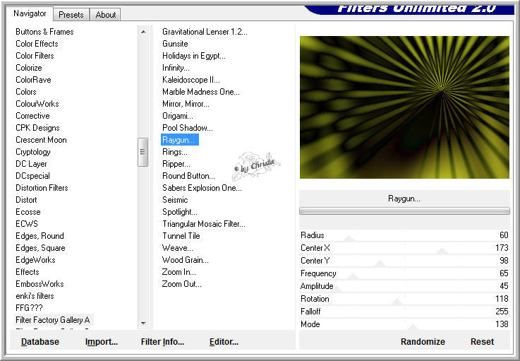This screenshot has width=520, height=361.
Task: Select ColorRave category
Action: coord(33,80)
